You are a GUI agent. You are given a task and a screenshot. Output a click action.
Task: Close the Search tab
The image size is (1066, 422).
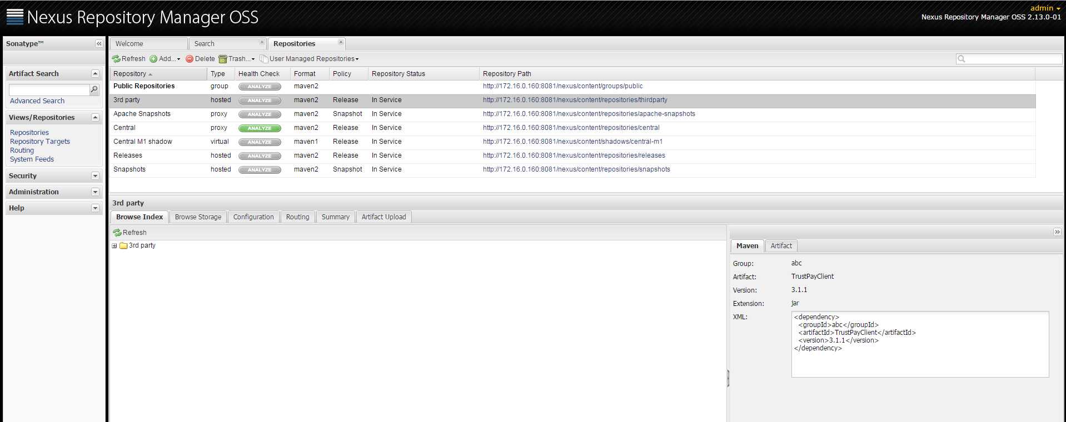[262, 42]
